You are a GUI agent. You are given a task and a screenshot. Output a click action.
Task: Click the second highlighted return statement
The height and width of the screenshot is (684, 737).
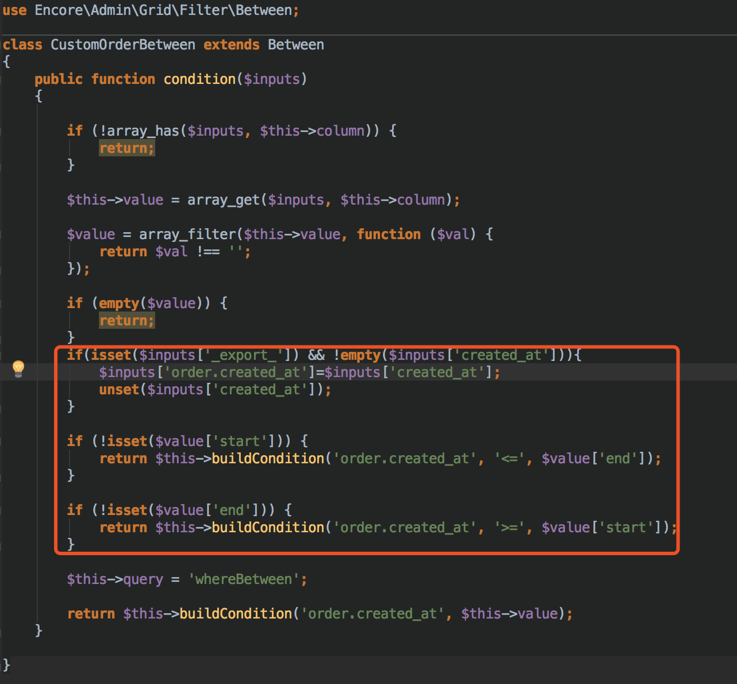coord(126,320)
